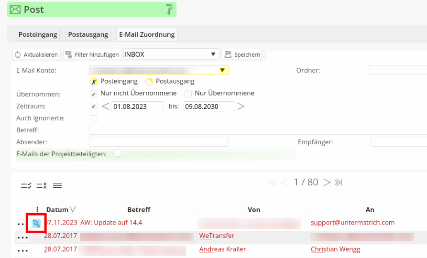
Task: Open the list view options icon
Action: (x=57, y=186)
